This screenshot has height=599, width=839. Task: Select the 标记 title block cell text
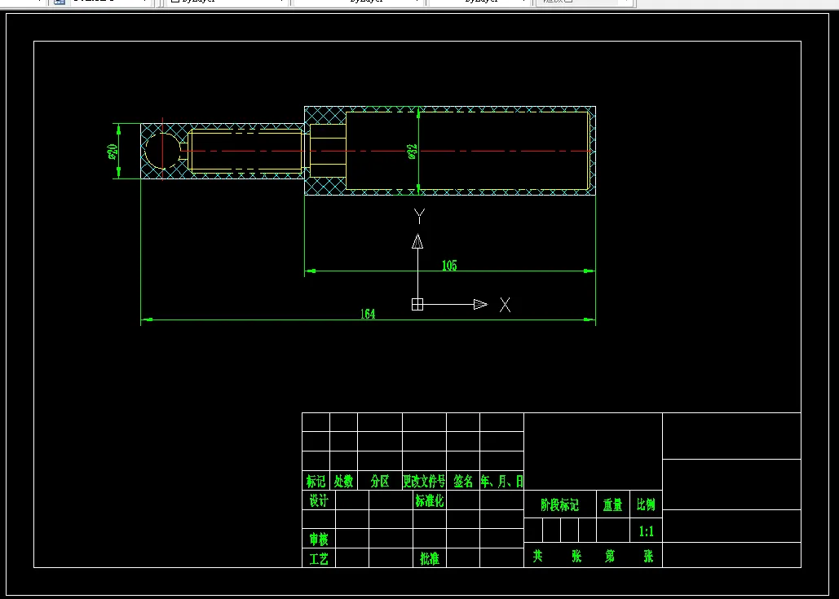(x=316, y=482)
